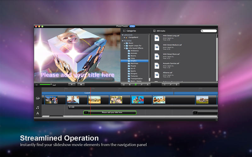Select the Sci-Fi sound effects folder

click(133, 68)
